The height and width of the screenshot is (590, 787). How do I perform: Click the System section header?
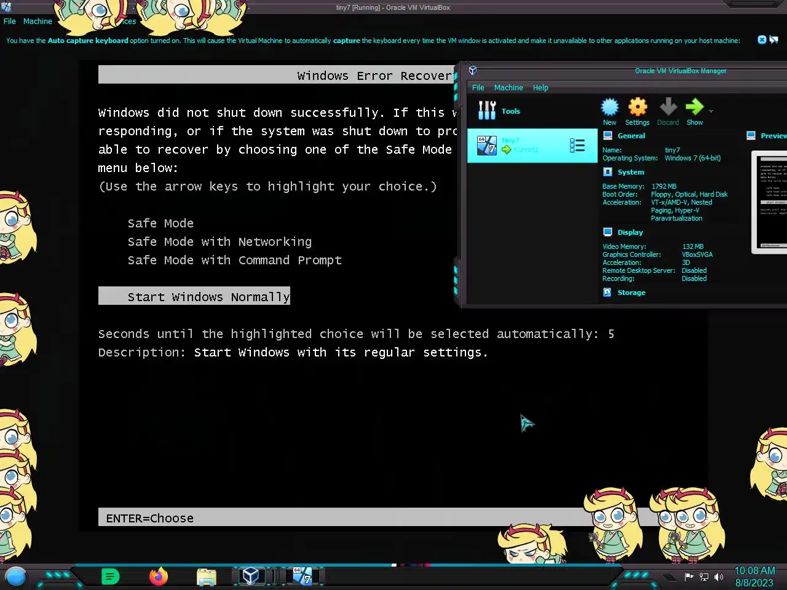631,172
